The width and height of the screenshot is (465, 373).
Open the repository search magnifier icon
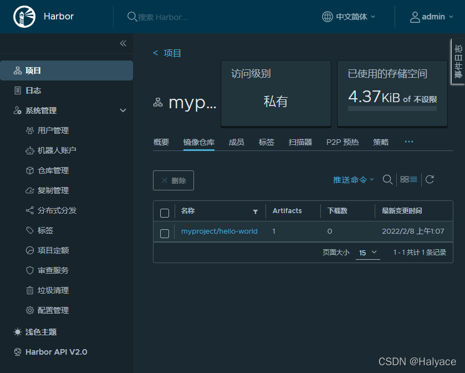click(387, 180)
